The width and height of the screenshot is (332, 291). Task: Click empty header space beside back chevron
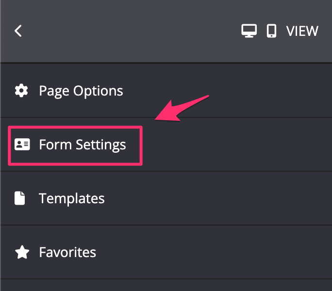[127, 31]
